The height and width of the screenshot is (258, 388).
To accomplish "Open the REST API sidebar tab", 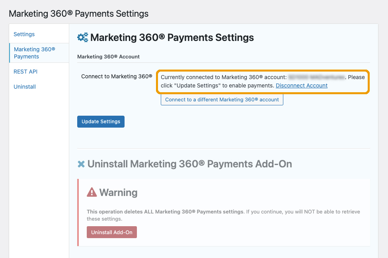I will pos(25,72).
